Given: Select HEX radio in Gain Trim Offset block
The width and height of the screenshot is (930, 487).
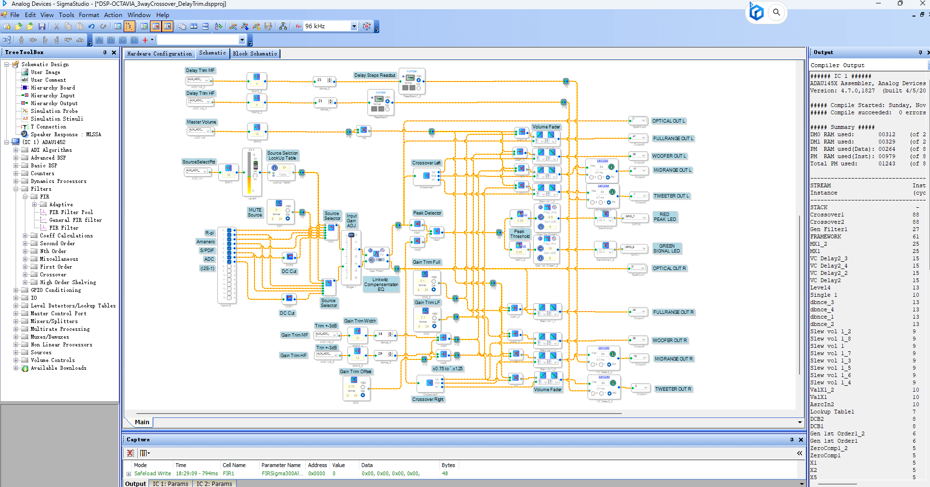Looking at the screenshot, I should pyautogui.click(x=363, y=388).
